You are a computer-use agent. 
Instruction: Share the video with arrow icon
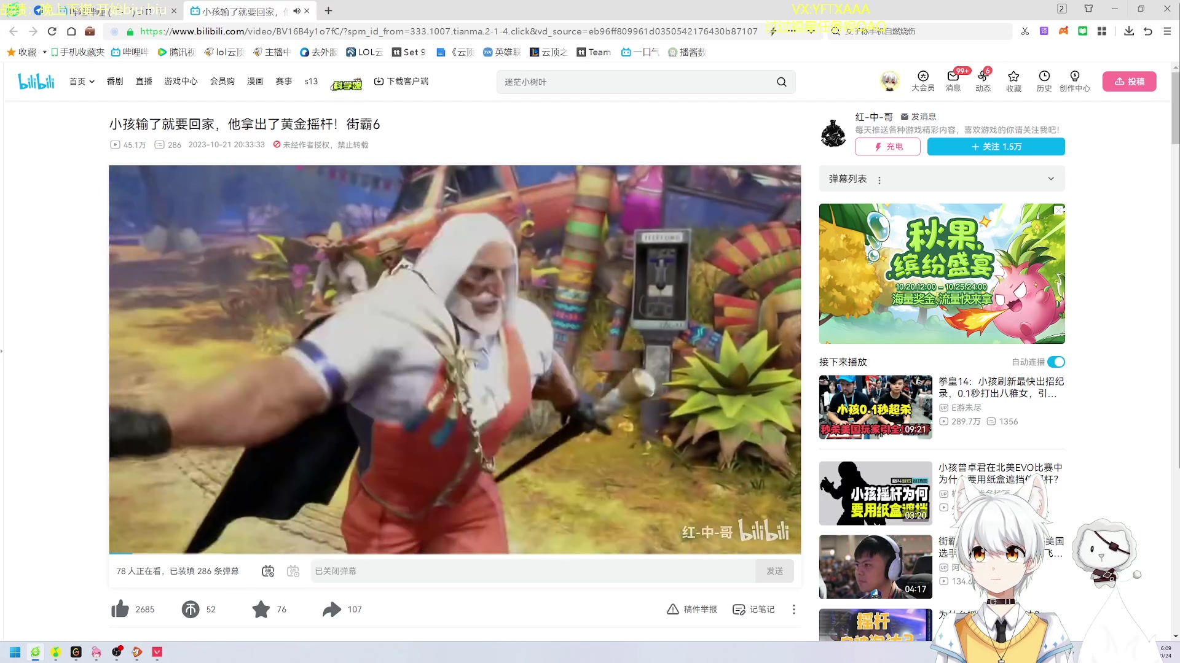point(332,609)
